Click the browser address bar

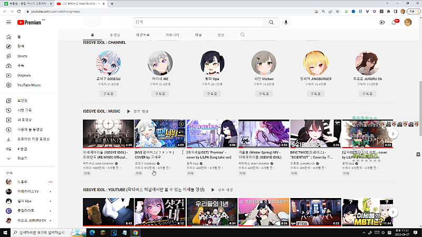click(169, 12)
